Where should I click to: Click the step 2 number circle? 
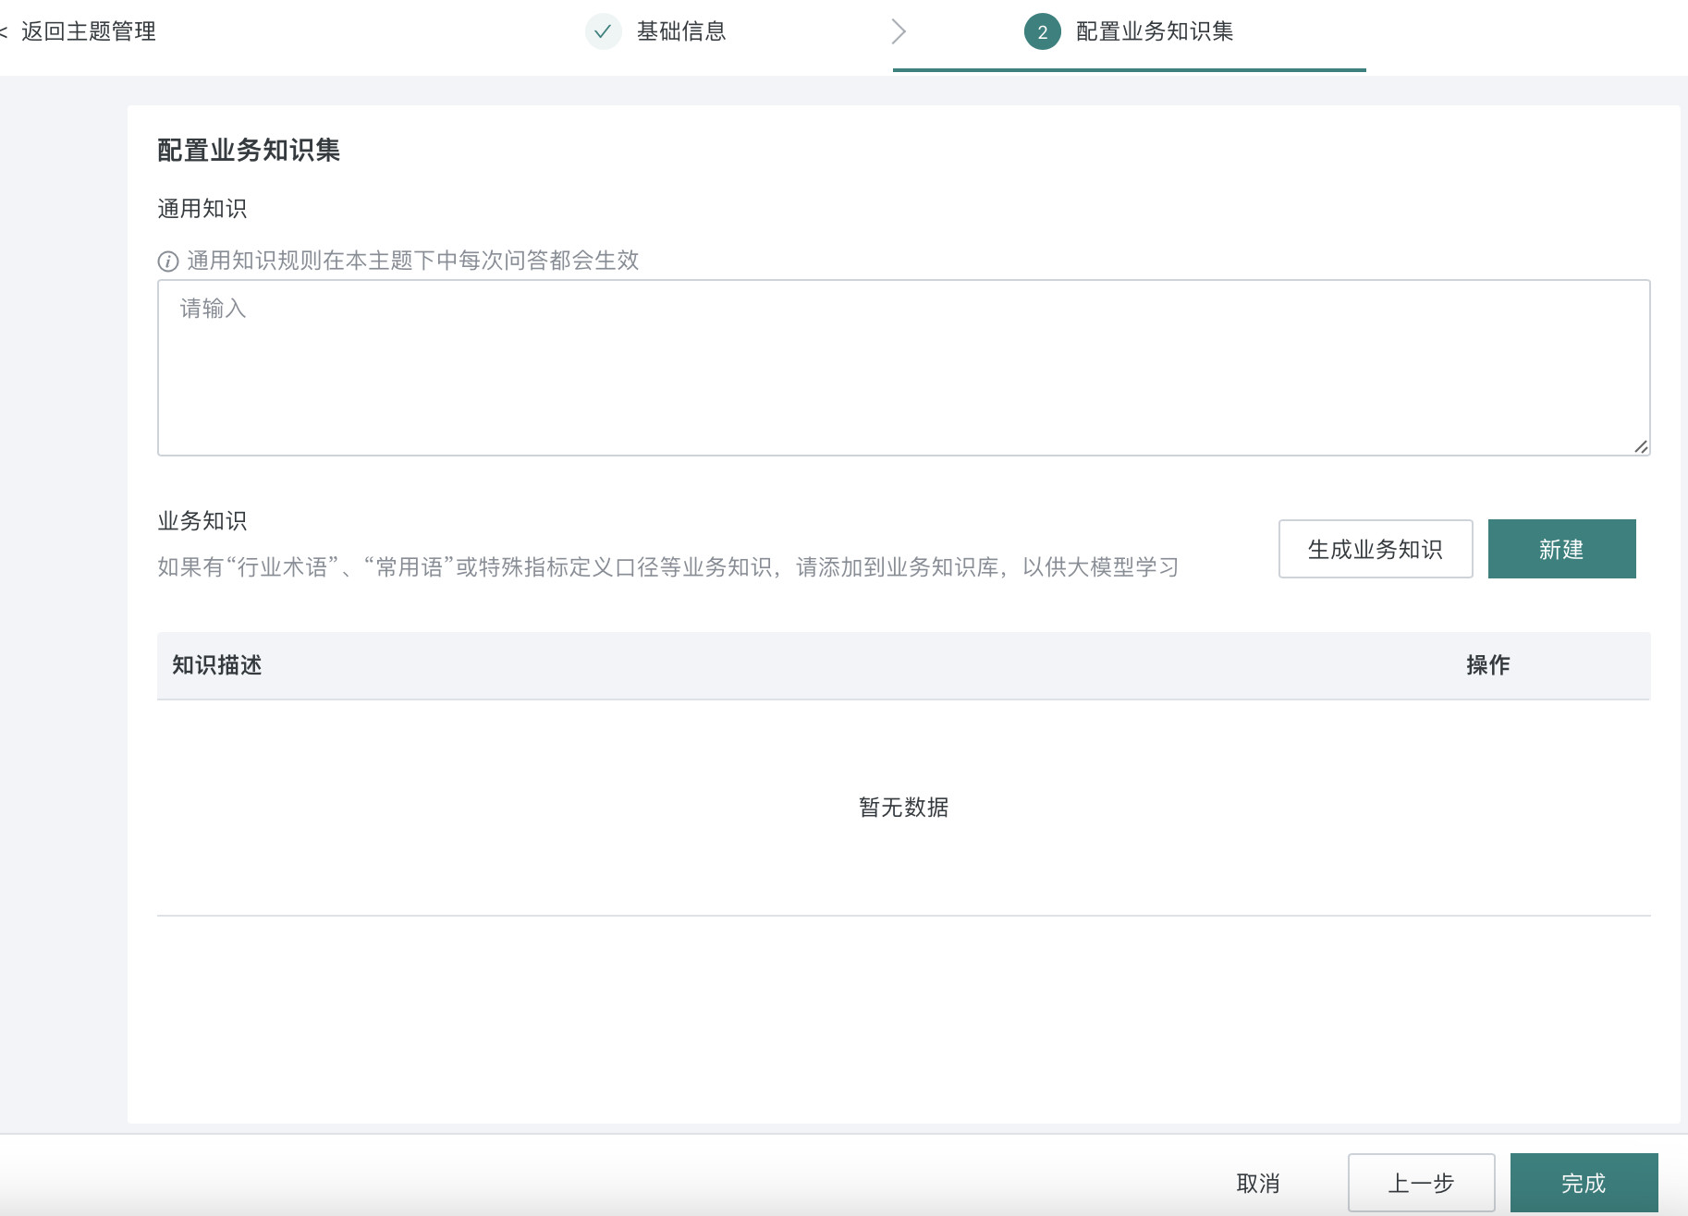click(x=1042, y=31)
